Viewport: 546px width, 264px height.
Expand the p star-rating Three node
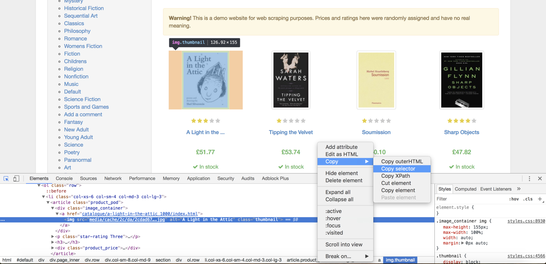click(x=53, y=237)
